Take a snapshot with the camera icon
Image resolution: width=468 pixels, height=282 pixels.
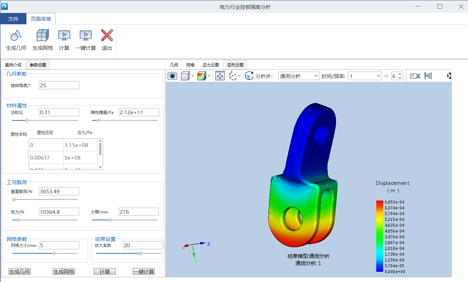coord(173,76)
